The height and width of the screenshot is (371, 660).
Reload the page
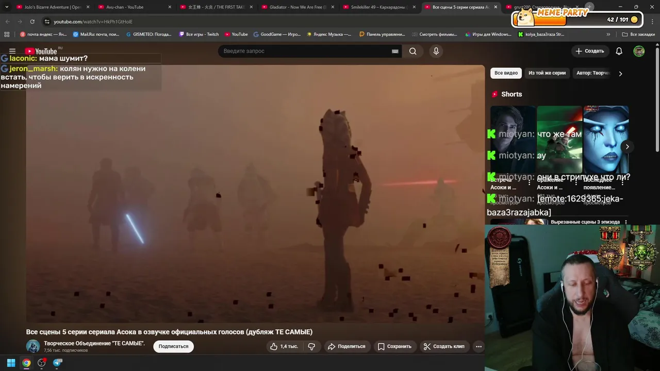[x=32, y=22]
